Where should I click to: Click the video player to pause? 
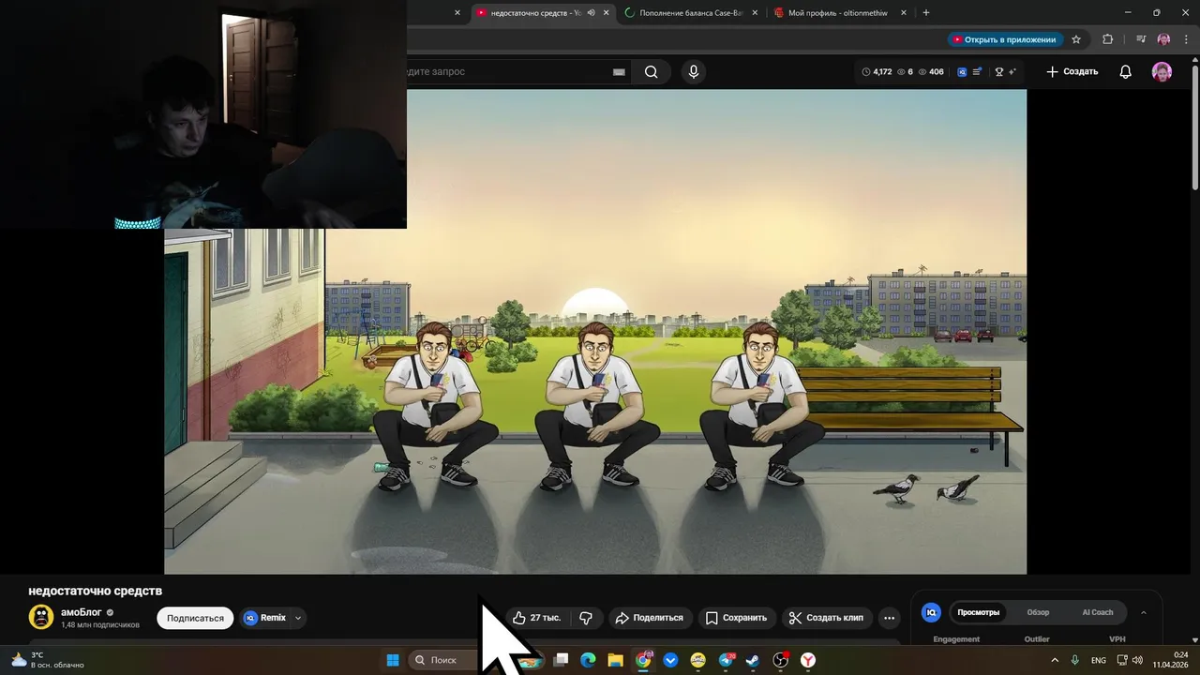tap(595, 331)
